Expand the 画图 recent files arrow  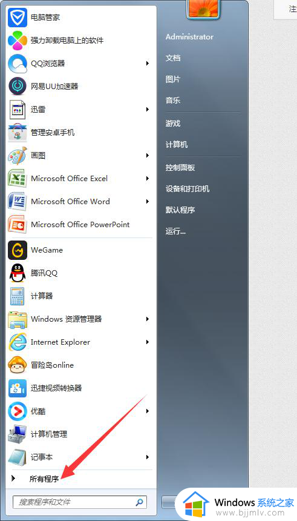(x=148, y=155)
